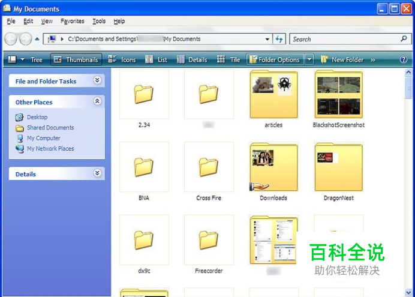Screen dimensions: 415x297
Task: Open the Favorites menu
Action: tap(72, 21)
